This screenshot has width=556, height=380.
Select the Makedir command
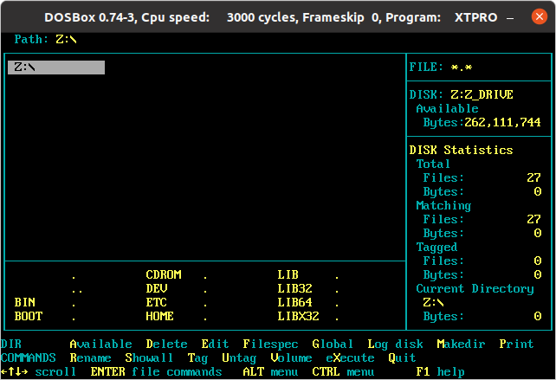pos(461,344)
